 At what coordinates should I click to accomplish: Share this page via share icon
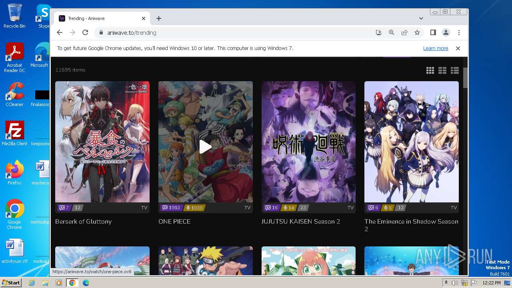404,33
